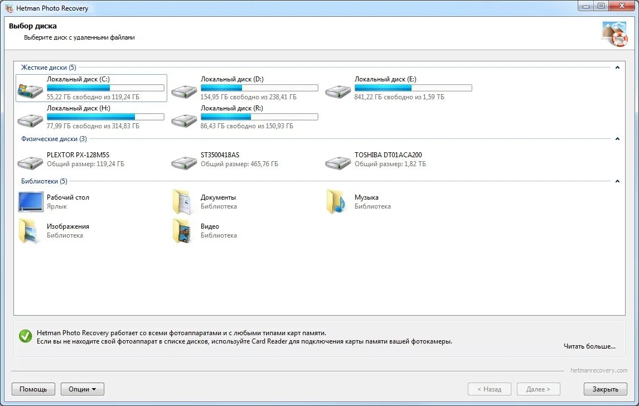Select the Local Disk (C:) drive icon
639x406 pixels.
31,90
